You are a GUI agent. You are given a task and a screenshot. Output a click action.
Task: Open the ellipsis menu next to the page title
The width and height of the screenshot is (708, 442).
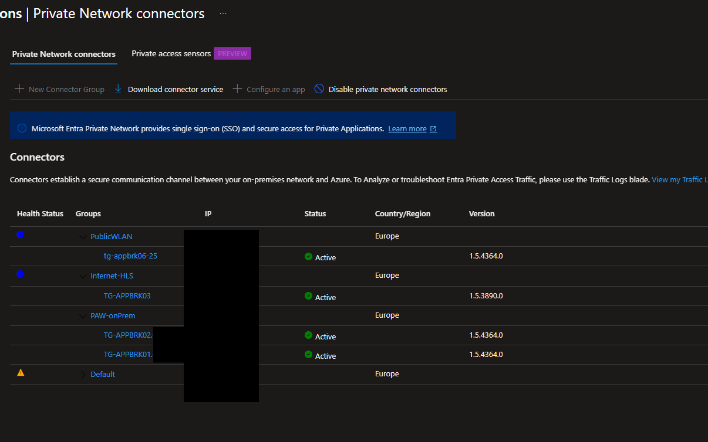[x=222, y=13]
